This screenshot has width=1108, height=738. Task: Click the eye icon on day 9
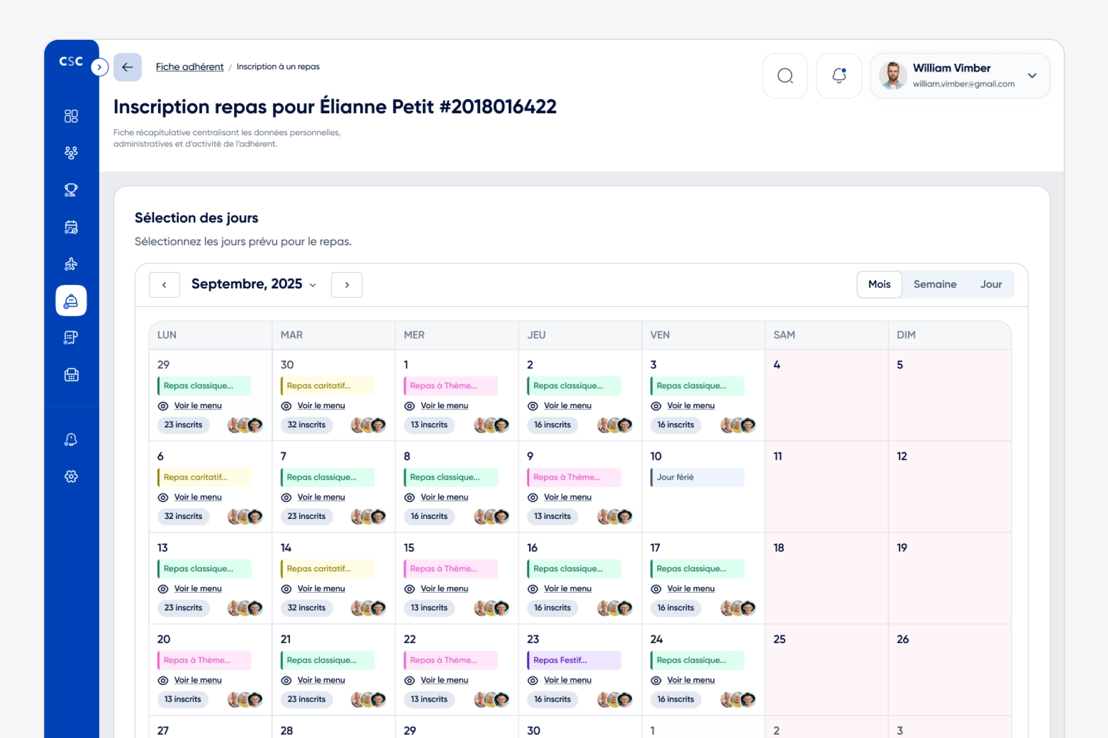(x=533, y=497)
